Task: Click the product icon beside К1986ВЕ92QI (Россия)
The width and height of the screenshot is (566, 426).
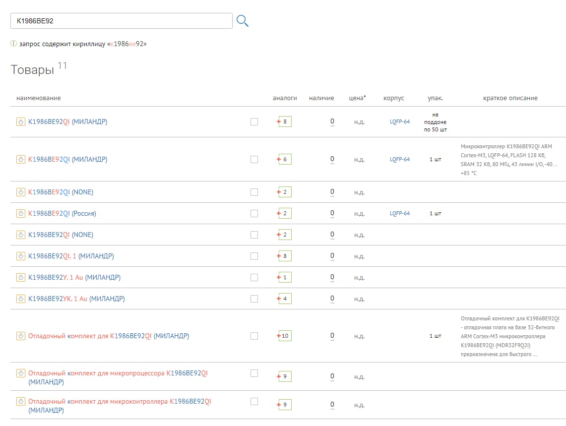Action: 21,213
